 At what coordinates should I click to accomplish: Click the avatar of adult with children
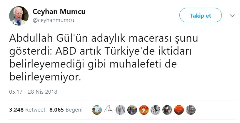(x=167, y=109)
